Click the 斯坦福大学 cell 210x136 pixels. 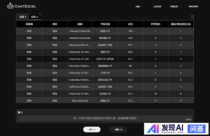[x=105, y=38]
